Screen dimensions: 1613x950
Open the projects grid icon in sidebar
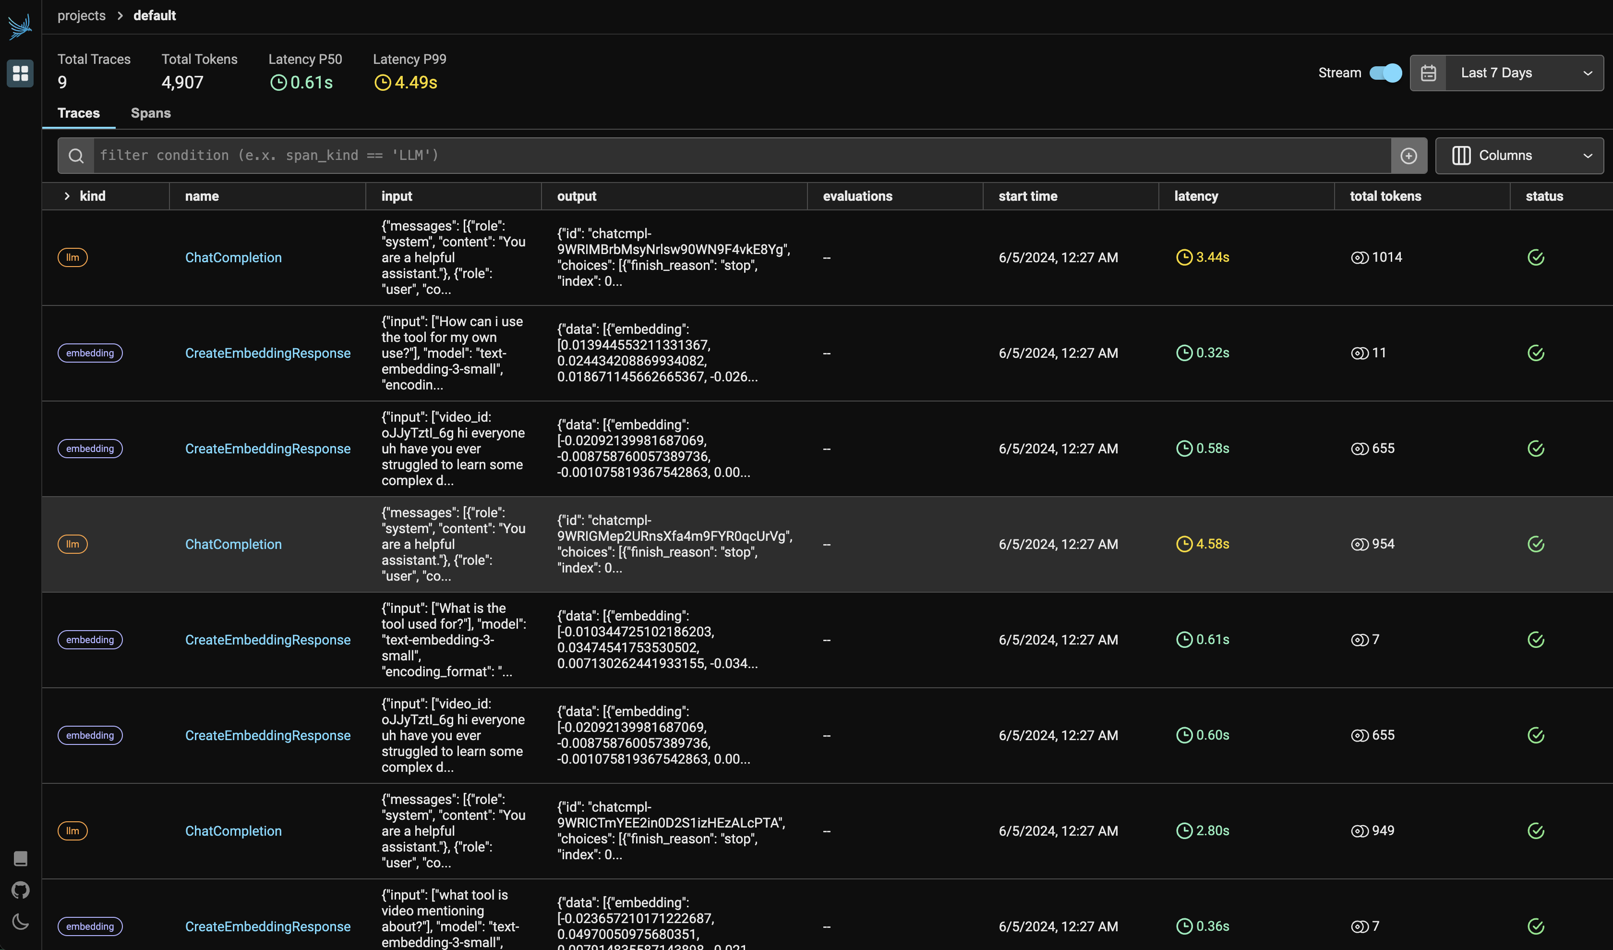pyautogui.click(x=21, y=73)
